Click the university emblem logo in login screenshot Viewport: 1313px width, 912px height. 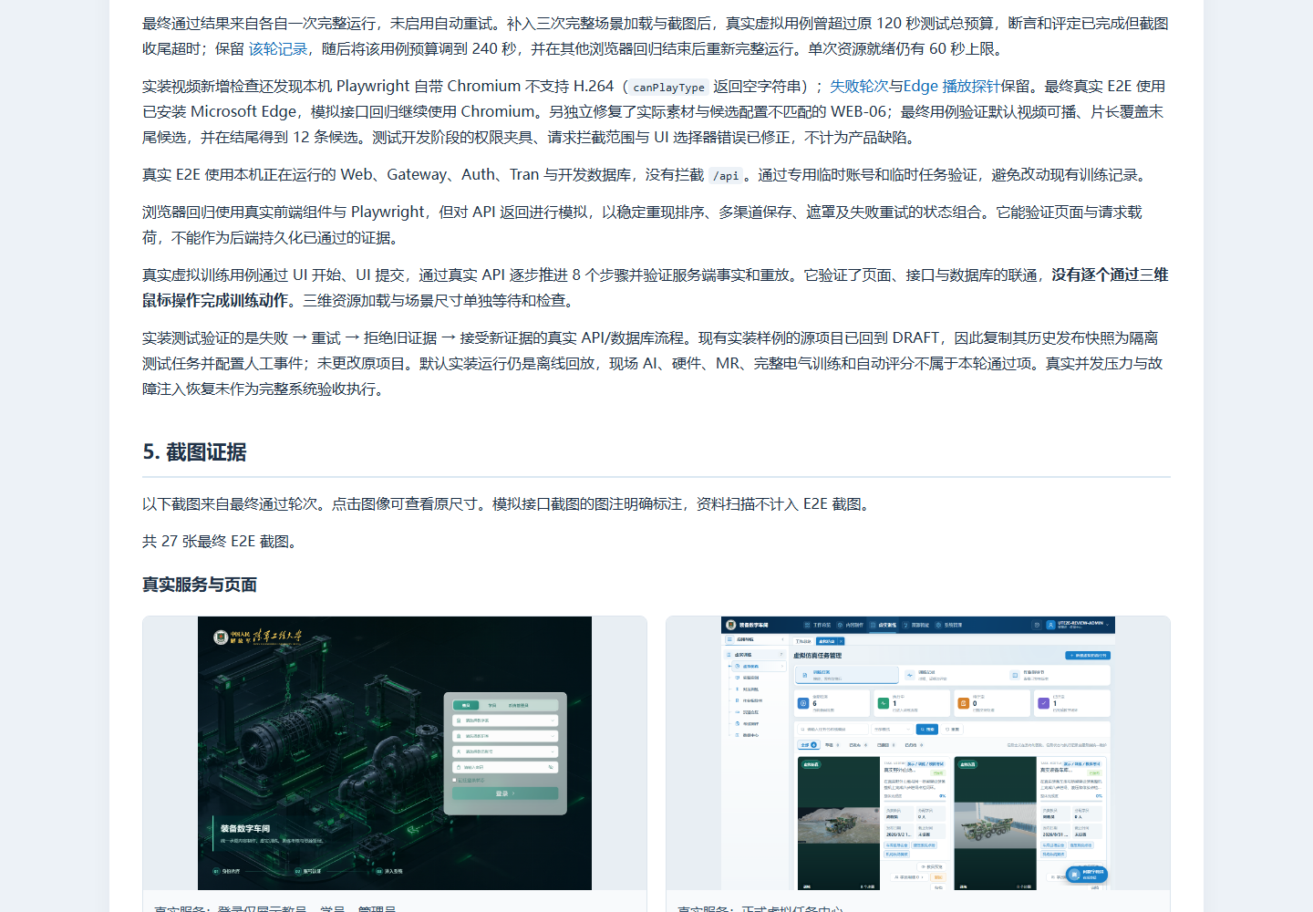(221, 637)
